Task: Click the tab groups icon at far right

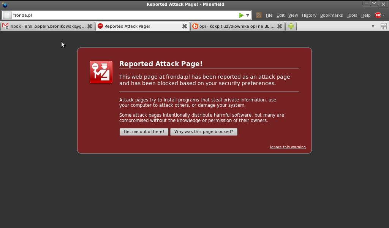Action: (x=383, y=26)
